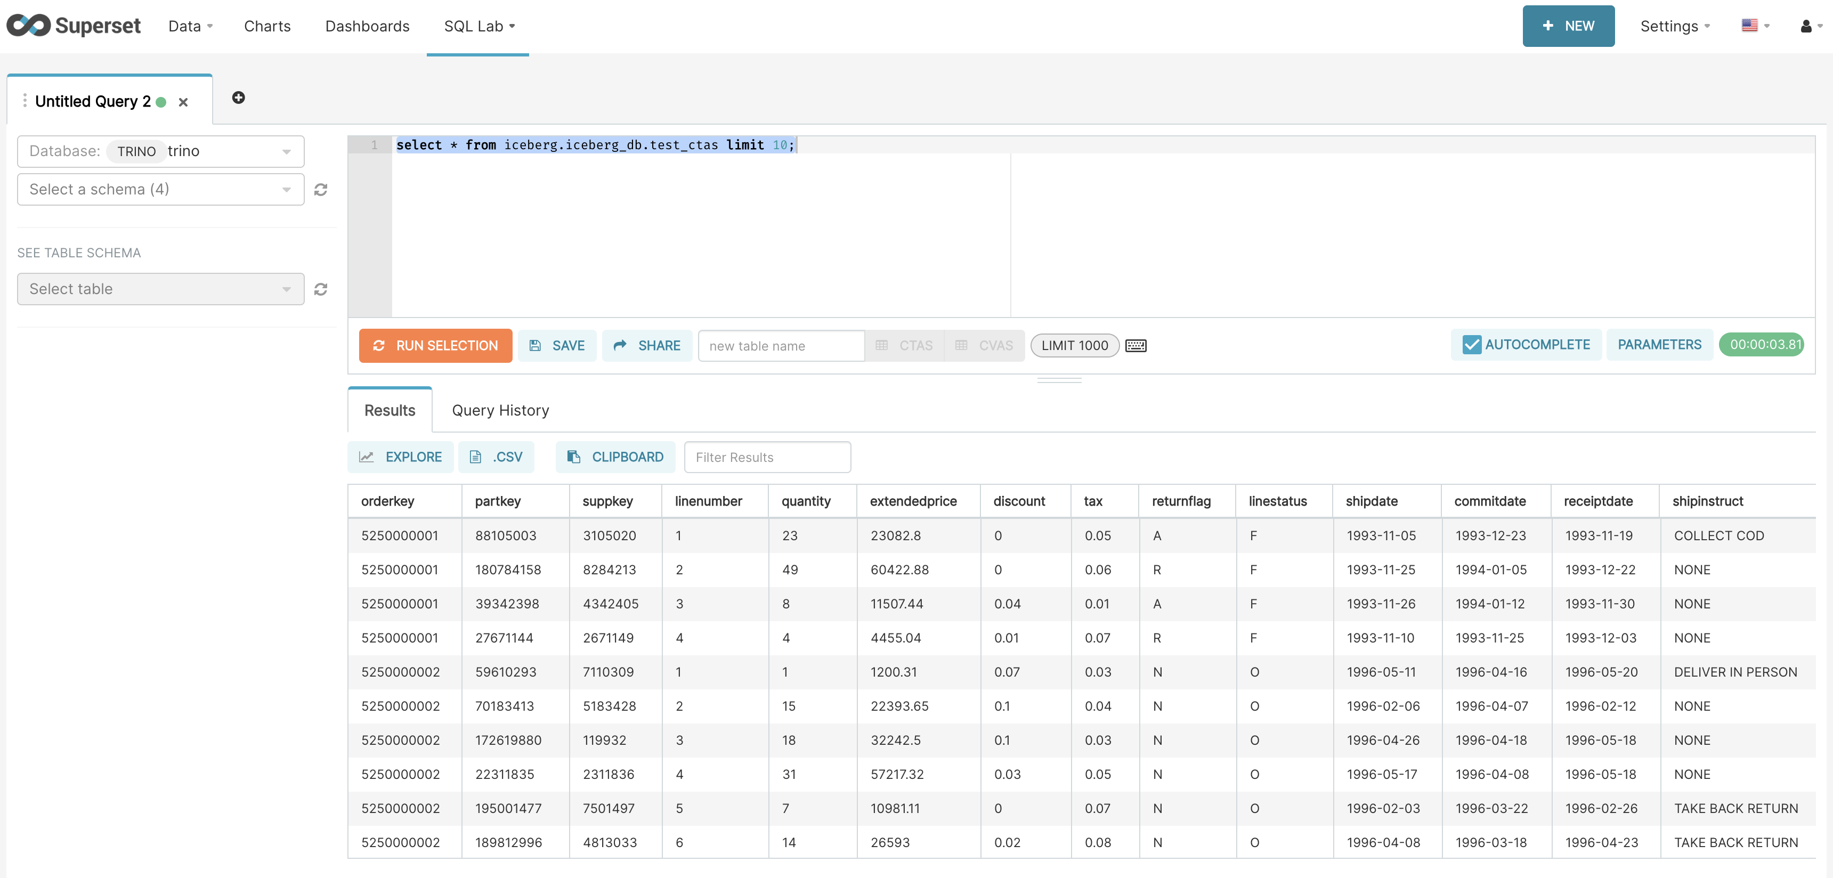
Task: Click the Filter Results field
Action: 767,458
